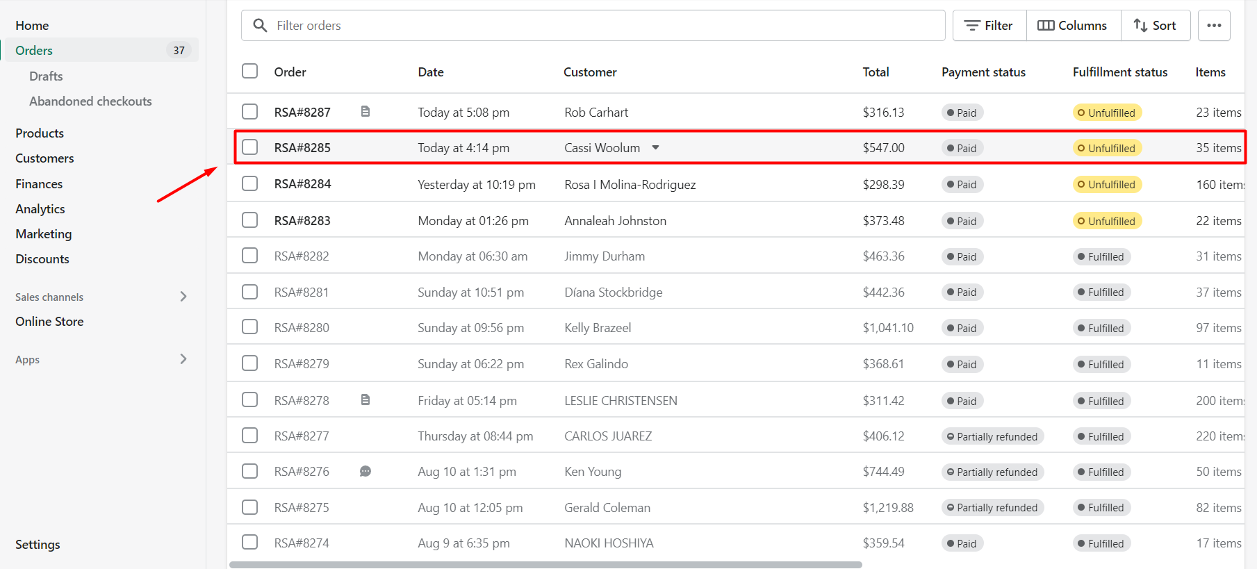Go to Products in the sidebar
The width and height of the screenshot is (1257, 569).
pos(40,133)
